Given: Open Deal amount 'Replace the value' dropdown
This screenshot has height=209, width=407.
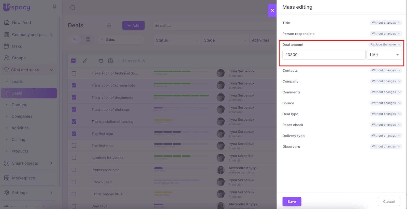Looking at the screenshot, I should tap(385, 44).
